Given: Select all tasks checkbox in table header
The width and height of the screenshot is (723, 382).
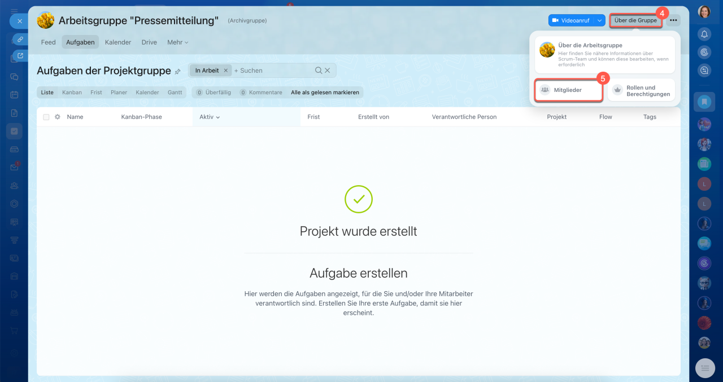Looking at the screenshot, I should point(46,117).
